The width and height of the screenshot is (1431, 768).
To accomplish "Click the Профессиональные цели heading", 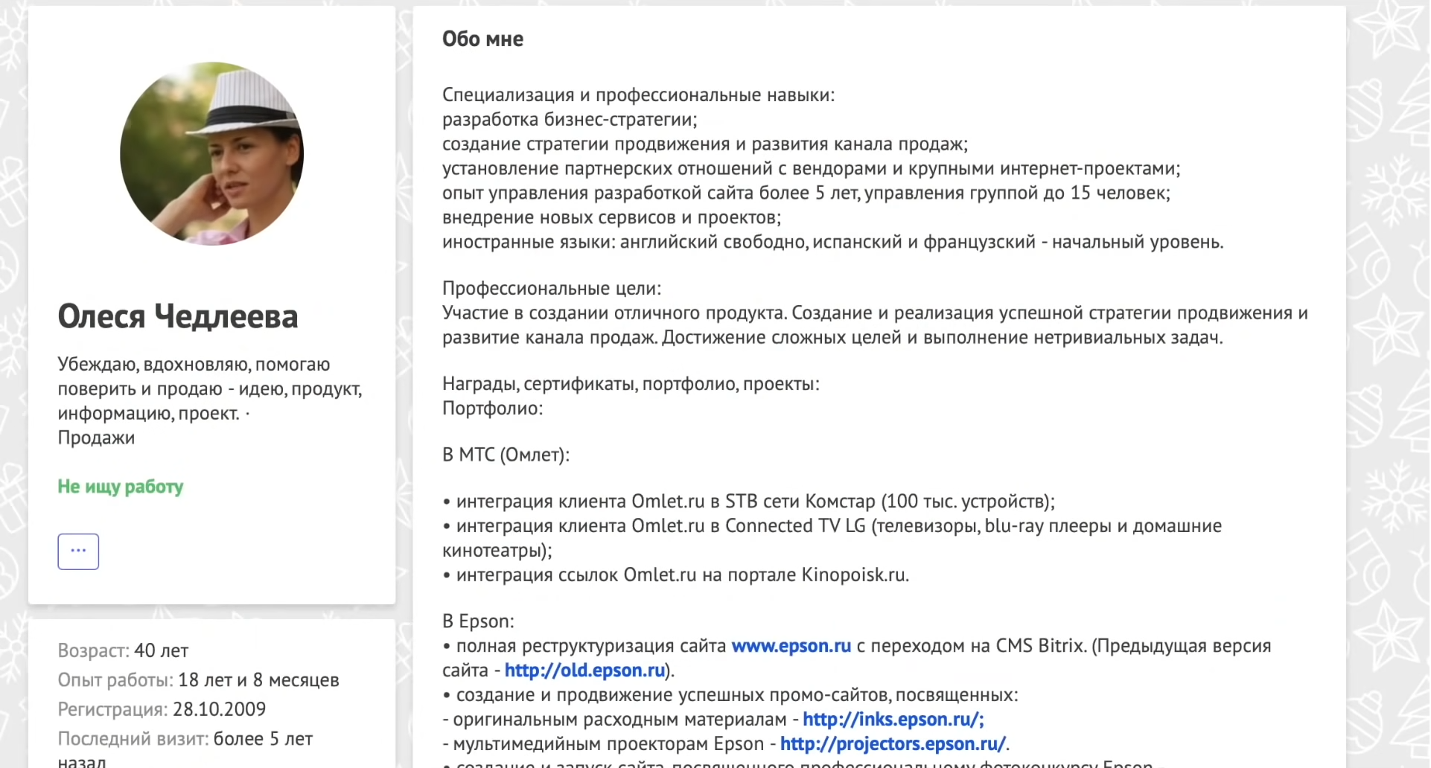I will coord(552,289).
